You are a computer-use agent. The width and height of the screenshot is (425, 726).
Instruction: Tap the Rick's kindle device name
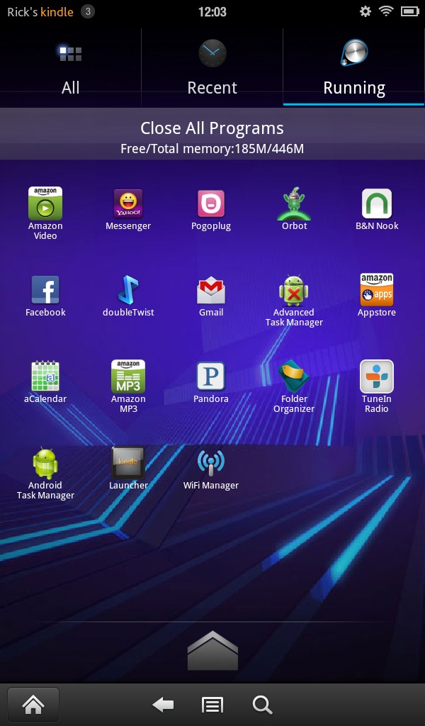click(x=40, y=12)
